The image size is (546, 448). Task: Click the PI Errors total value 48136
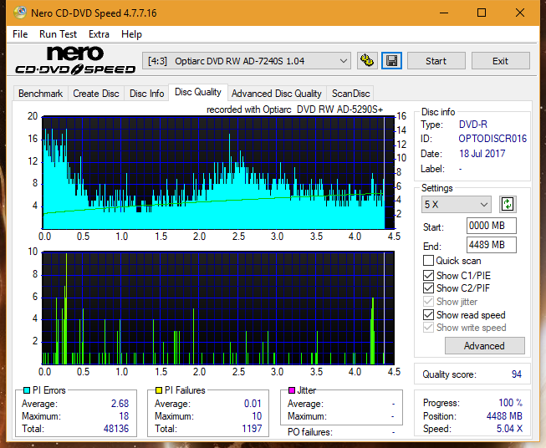click(x=116, y=429)
